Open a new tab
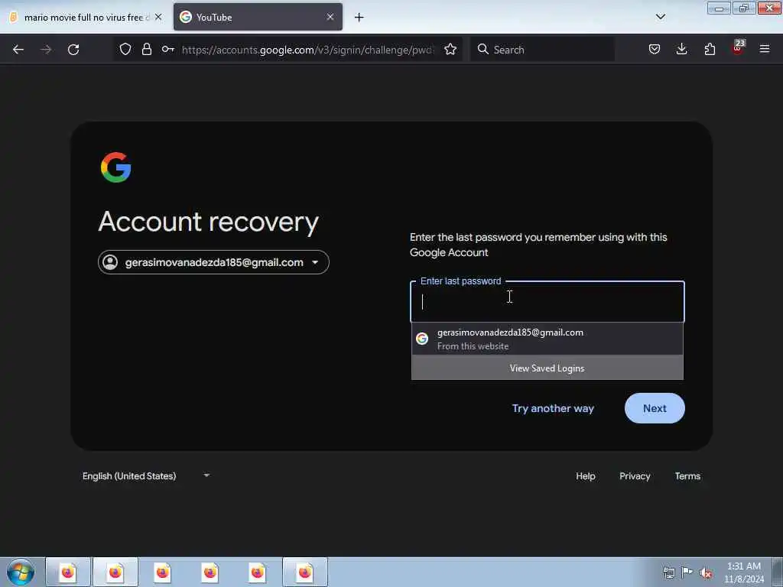Viewport: 783px width, 587px height. [359, 18]
